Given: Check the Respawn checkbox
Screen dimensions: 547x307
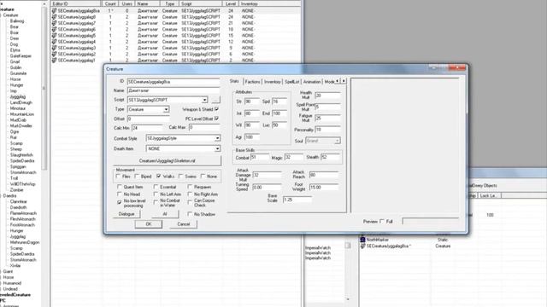Looking at the screenshot, I should 190,187.
